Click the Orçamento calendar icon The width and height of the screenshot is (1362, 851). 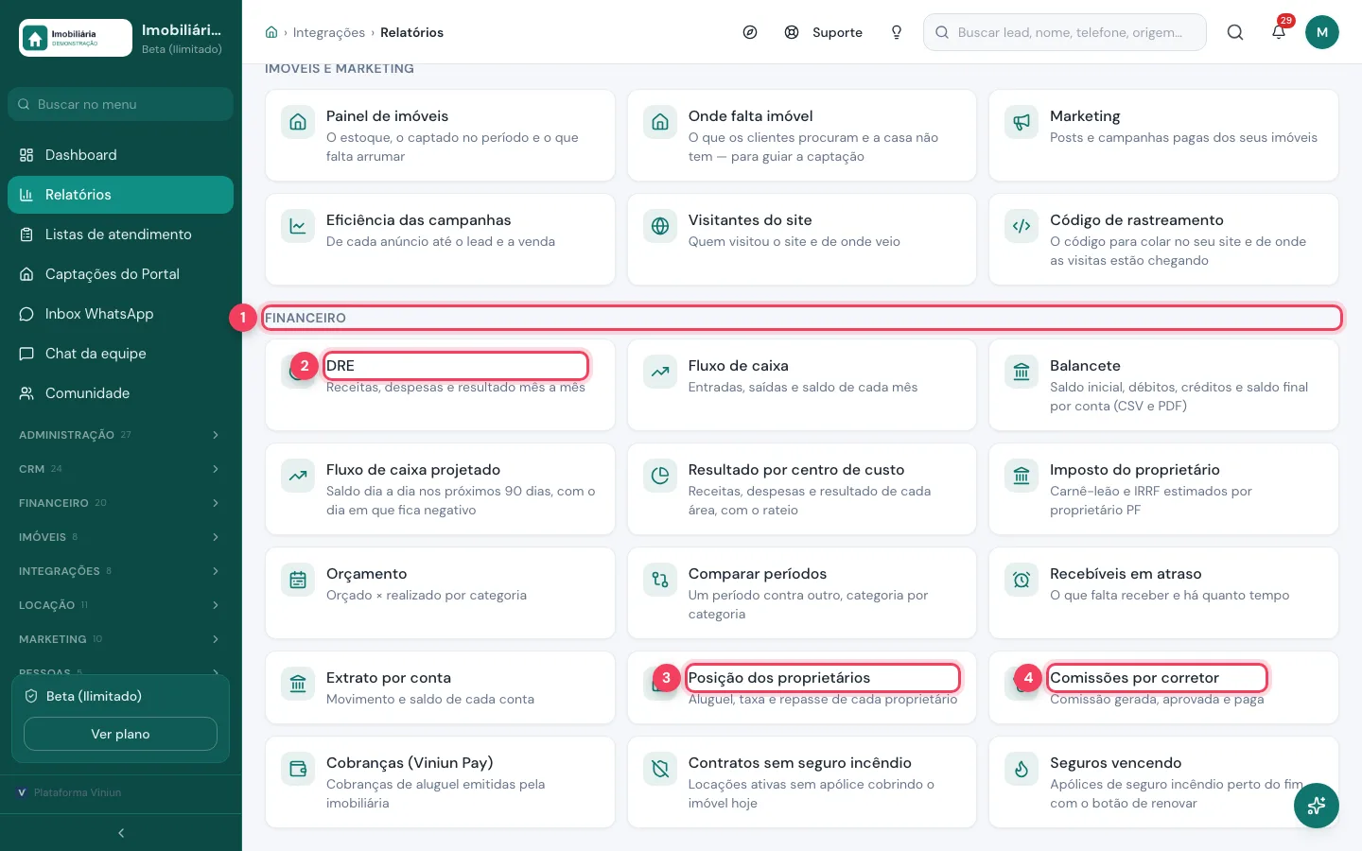298,580
